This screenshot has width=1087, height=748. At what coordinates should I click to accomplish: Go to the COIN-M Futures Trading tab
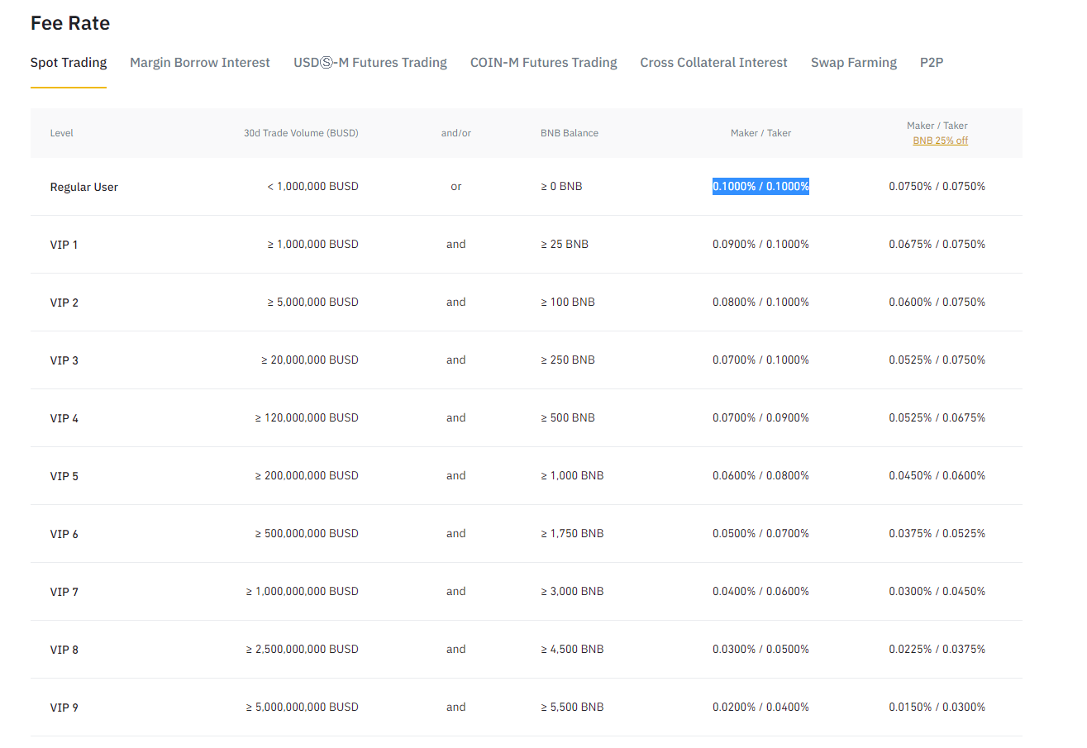point(544,63)
